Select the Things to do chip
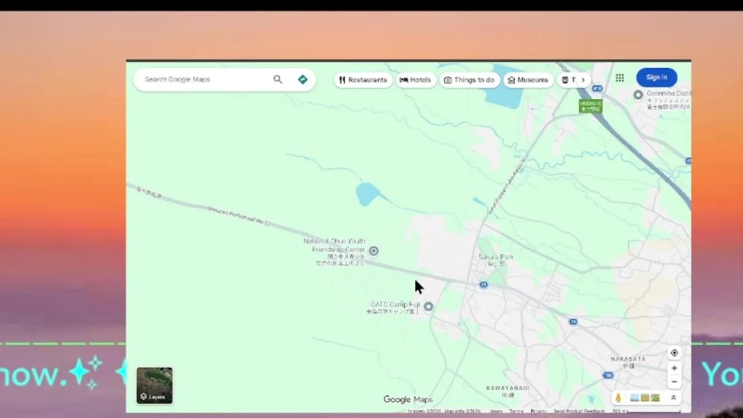 coord(469,80)
